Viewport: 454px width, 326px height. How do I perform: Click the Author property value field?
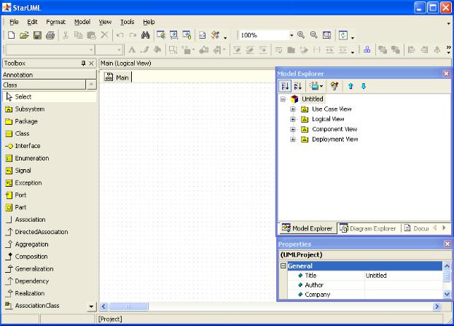(x=403, y=285)
